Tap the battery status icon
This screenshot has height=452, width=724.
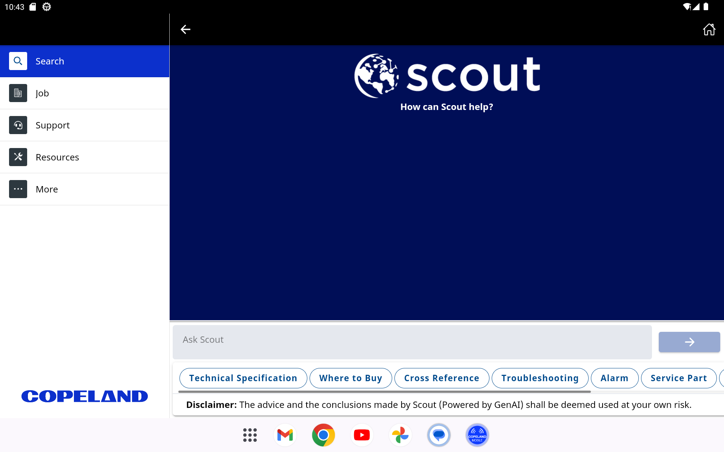click(706, 7)
